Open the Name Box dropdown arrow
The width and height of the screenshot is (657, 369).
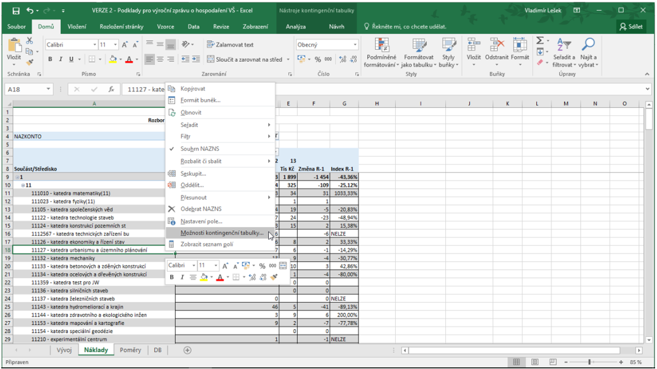coord(48,90)
